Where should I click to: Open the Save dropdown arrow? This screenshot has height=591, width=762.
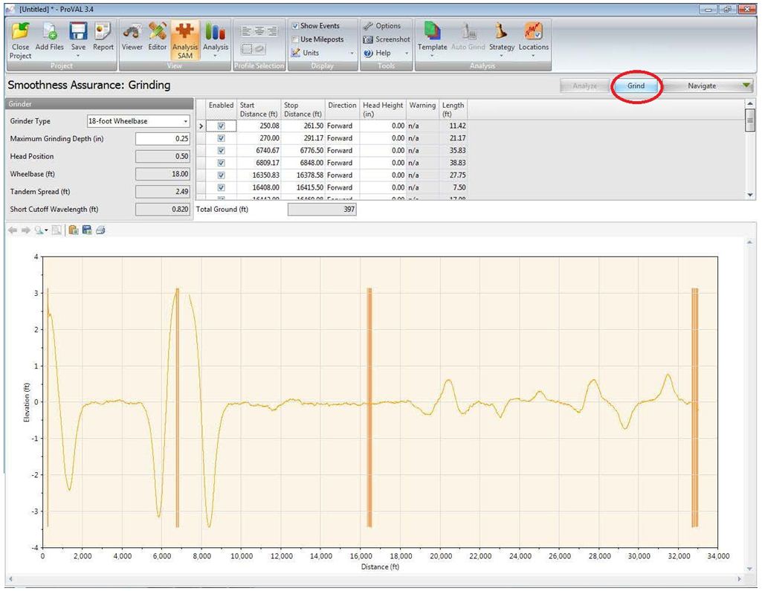(x=78, y=56)
